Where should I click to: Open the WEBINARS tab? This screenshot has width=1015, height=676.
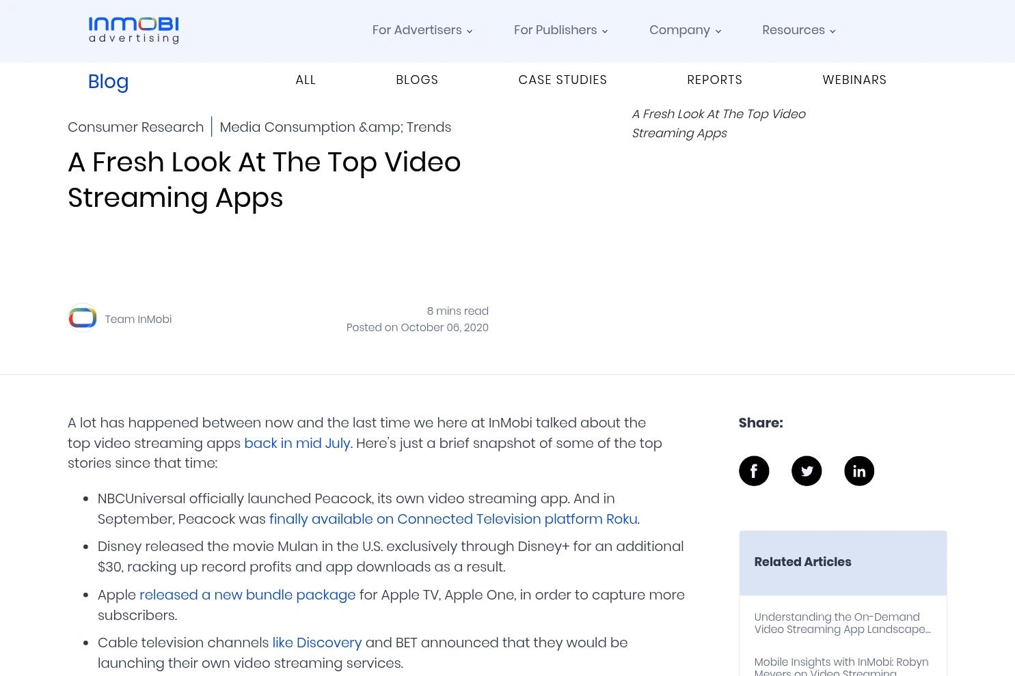(x=854, y=80)
